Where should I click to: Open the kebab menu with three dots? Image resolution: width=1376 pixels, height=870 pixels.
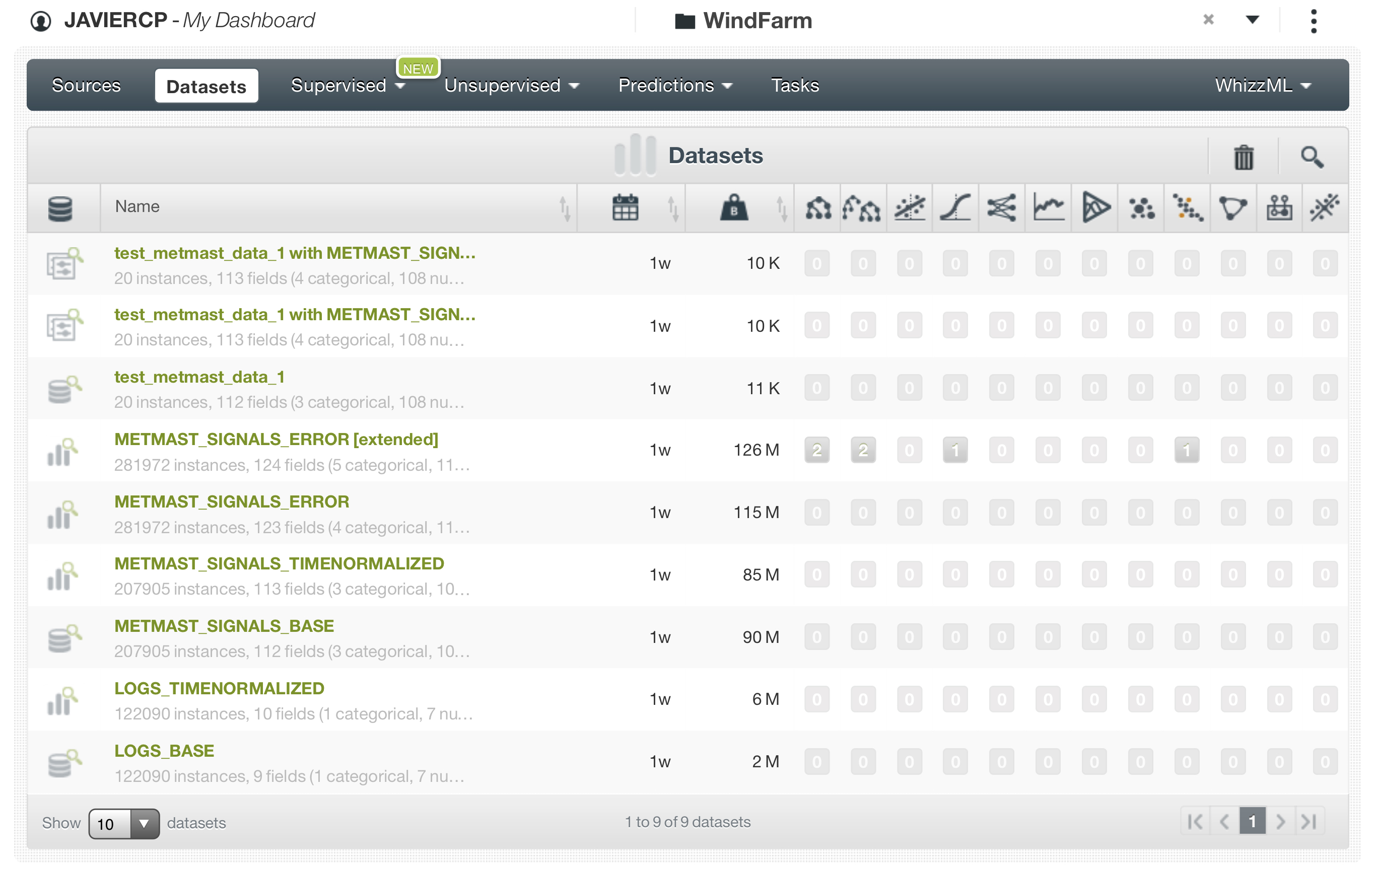1313,21
